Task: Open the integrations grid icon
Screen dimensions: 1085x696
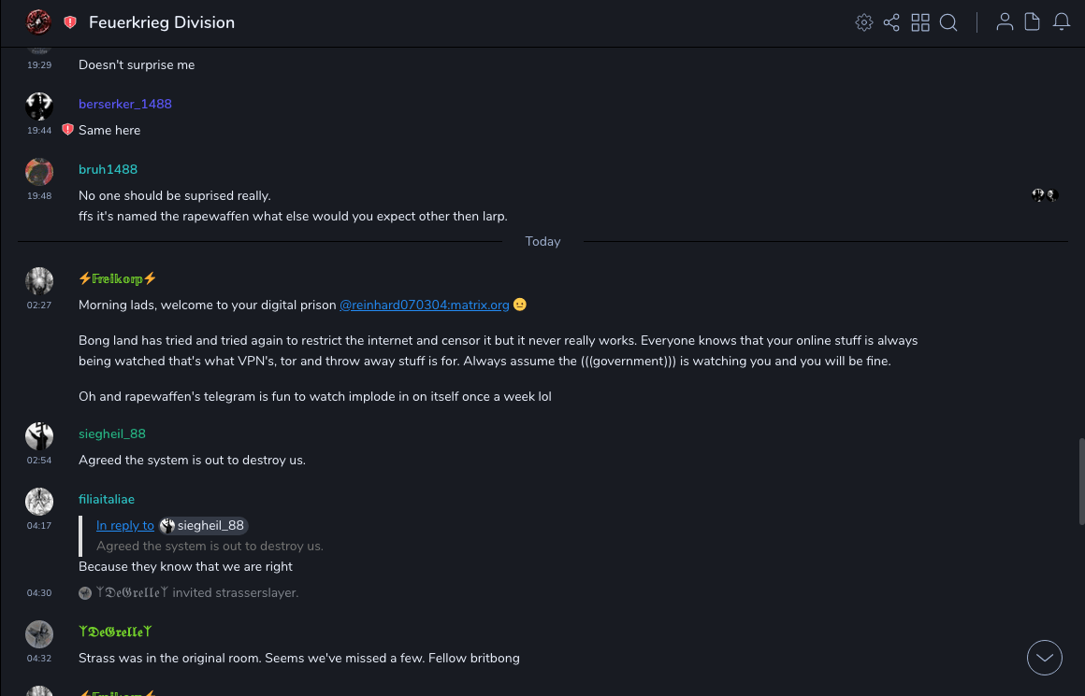Action: (x=920, y=22)
